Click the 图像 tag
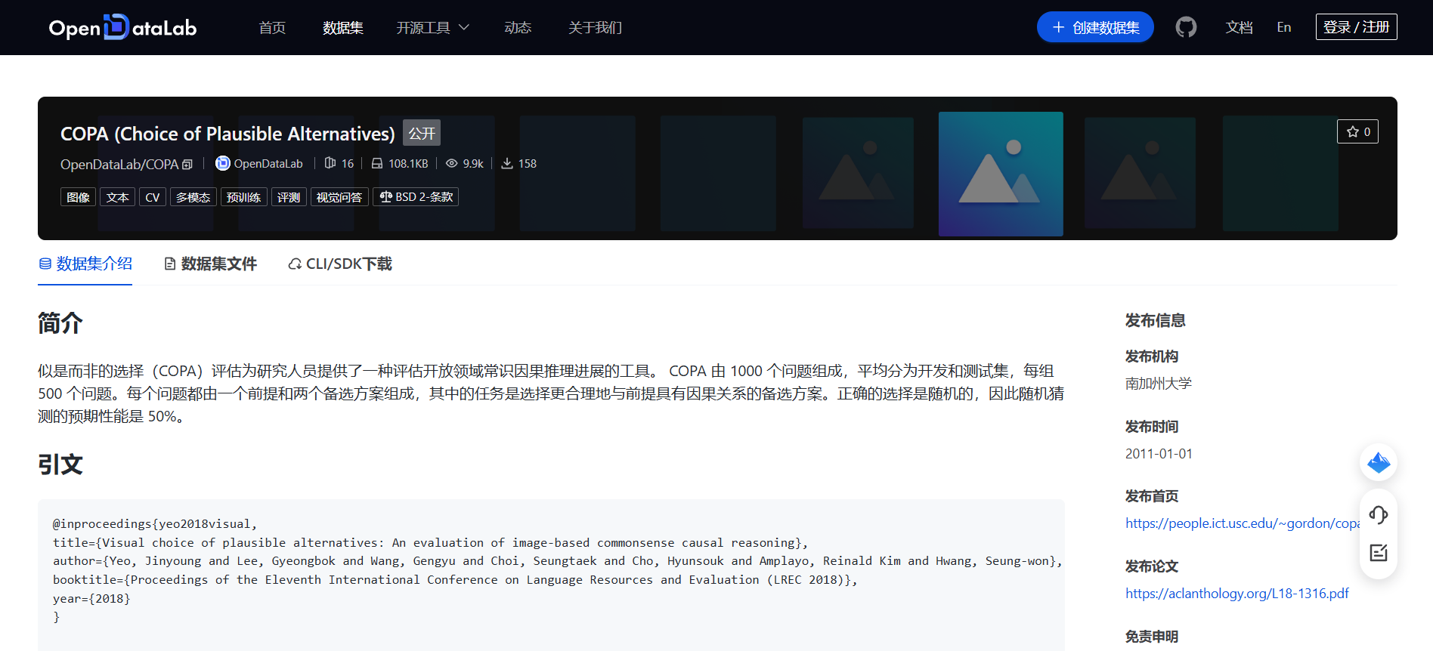Screen dimensions: 1433x651 click(79, 197)
